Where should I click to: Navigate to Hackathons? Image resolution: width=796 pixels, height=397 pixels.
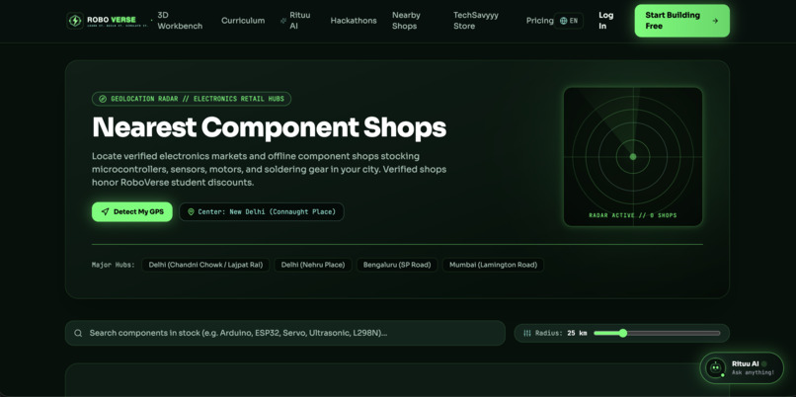pos(354,21)
